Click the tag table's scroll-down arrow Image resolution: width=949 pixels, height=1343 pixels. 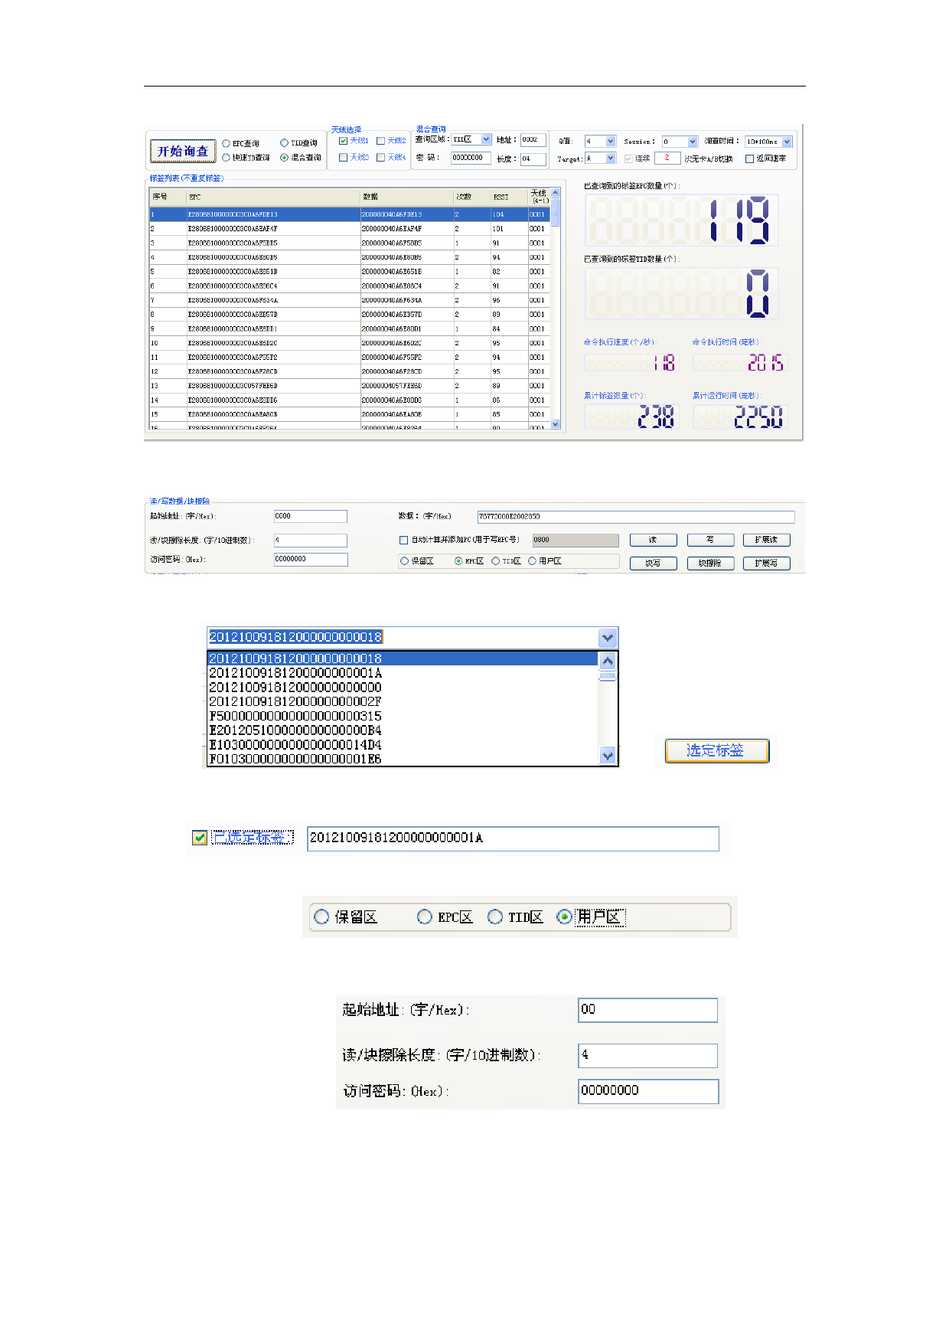tap(556, 423)
